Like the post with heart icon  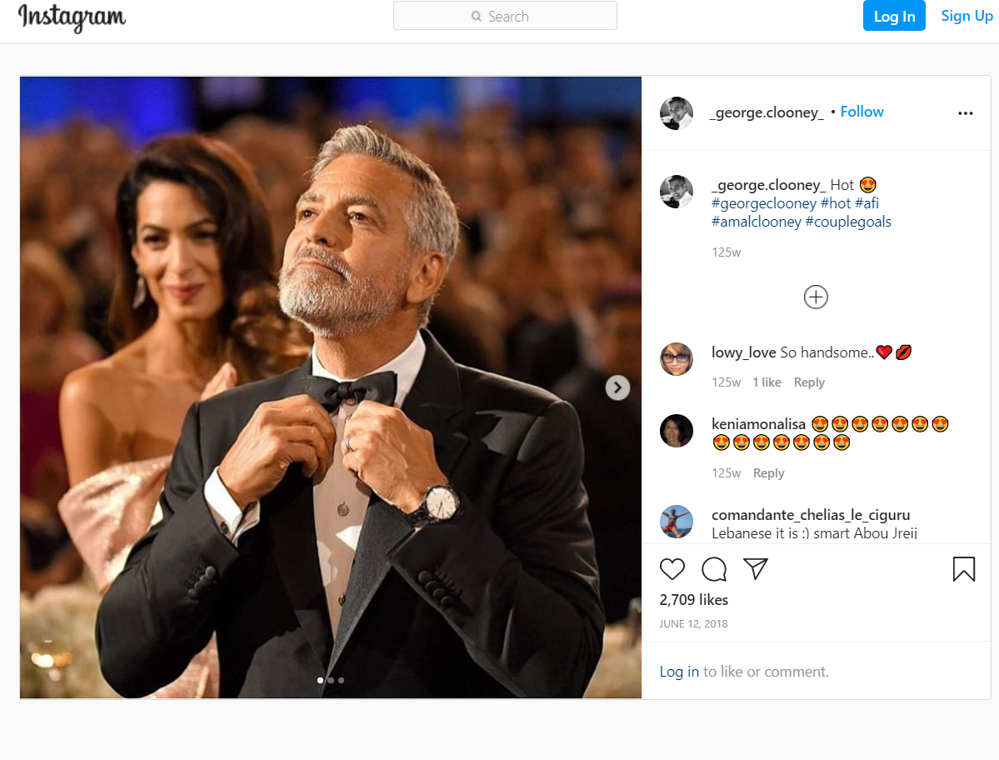coord(672,569)
